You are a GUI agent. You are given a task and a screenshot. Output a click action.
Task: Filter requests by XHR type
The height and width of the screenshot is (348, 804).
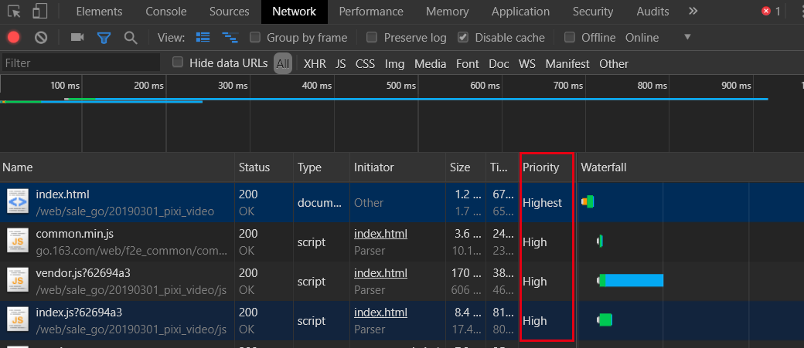(x=315, y=64)
